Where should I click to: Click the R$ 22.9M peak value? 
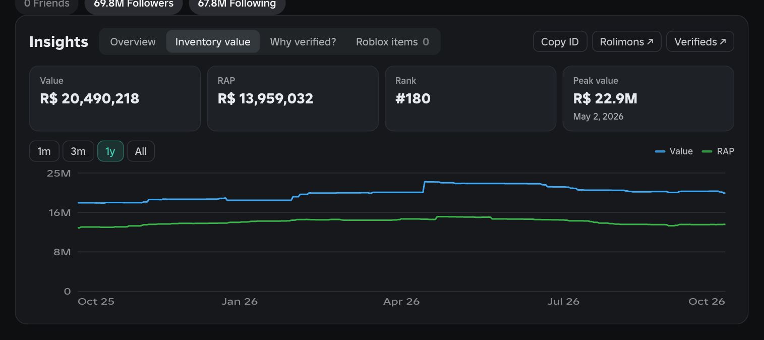605,98
